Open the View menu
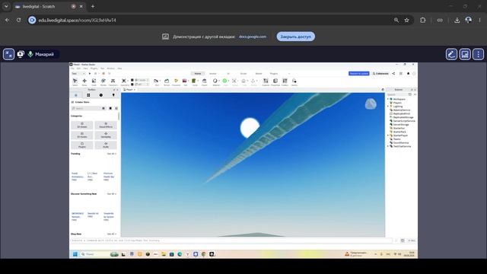 point(85,68)
